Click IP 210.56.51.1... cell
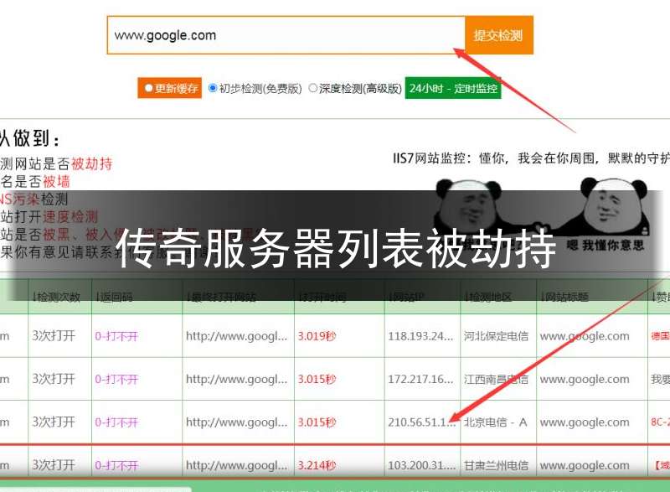 (x=422, y=422)
